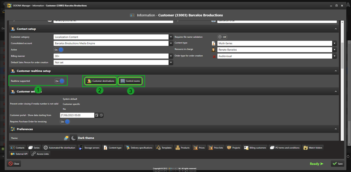Open the External API section
The width and height of the screenshot is (351, 172).
[x=19, y=154]
